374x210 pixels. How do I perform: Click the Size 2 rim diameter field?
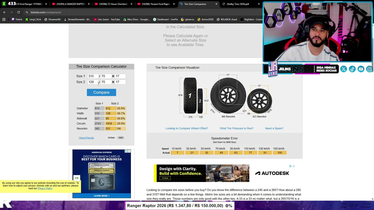[x=120, y=82]
